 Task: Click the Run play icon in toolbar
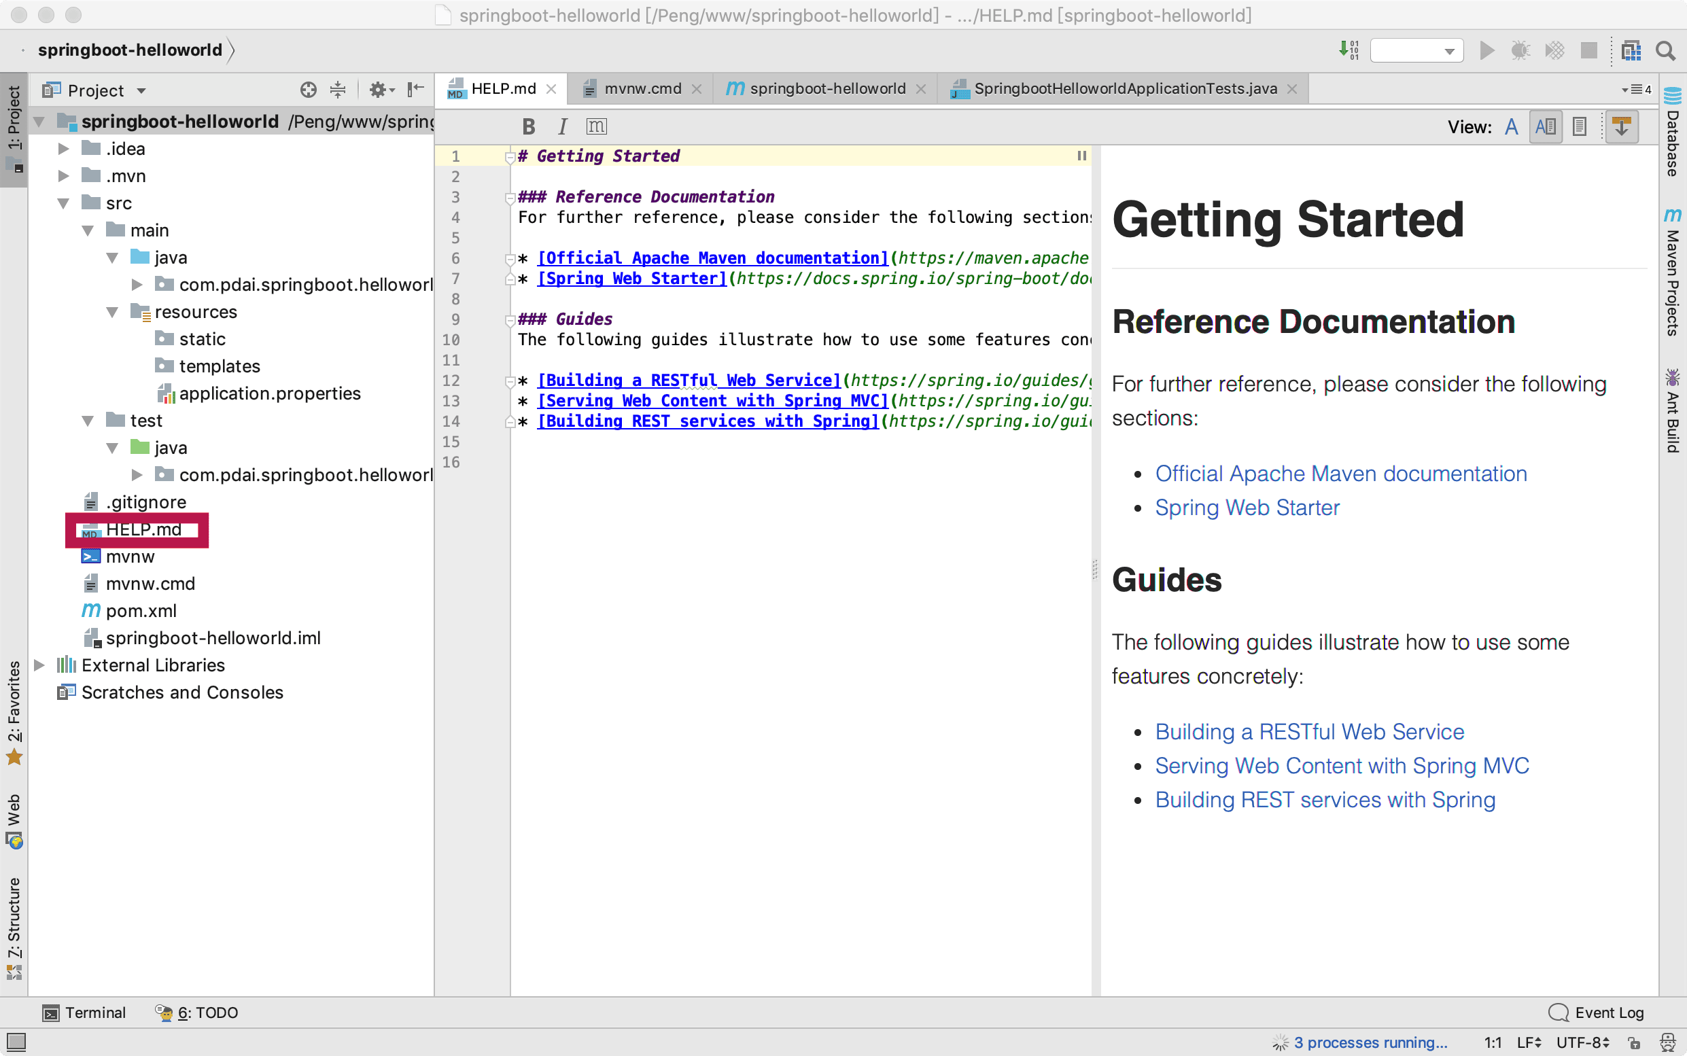[x=1486, y=50]
